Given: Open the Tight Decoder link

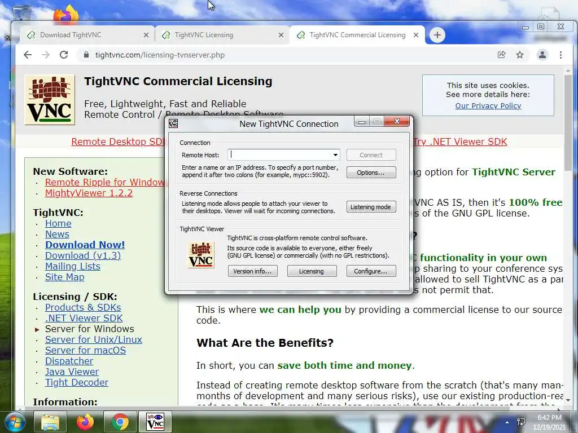Looking at the screenshot, I should [x=77, y=382].
